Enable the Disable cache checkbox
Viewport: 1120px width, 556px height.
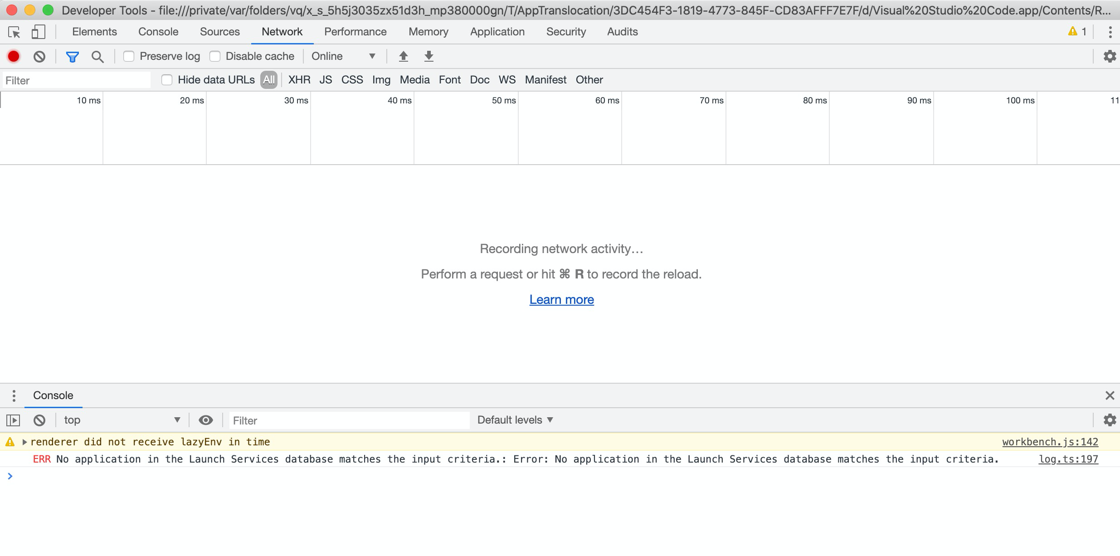point(215,56)
